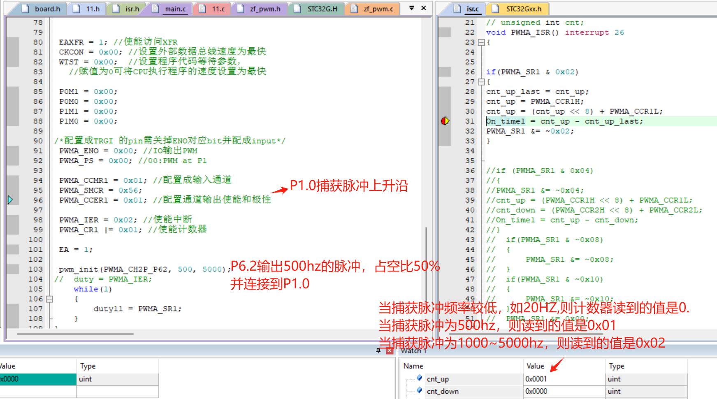Image resolution: width=717 pixels, height=399 pixels.
Task: Click the uint type cell of cnt_up
Action: (646, 379)
